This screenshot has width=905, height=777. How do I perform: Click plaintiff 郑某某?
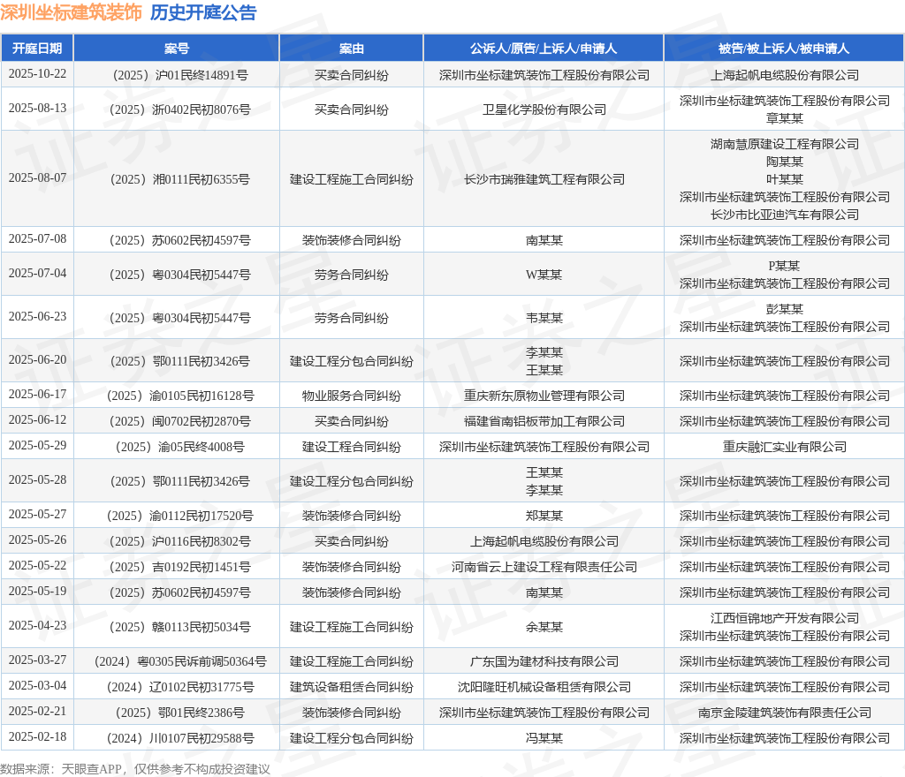point(544,516)
